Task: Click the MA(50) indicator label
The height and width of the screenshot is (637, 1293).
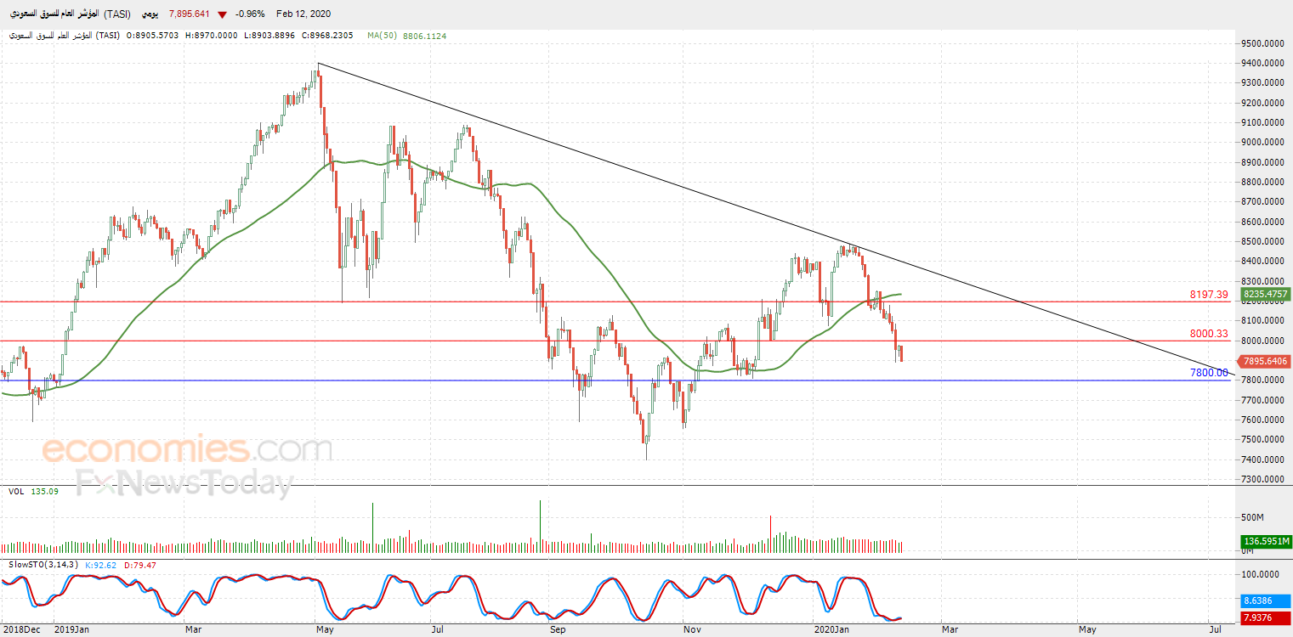Action: tap(383, 36)
